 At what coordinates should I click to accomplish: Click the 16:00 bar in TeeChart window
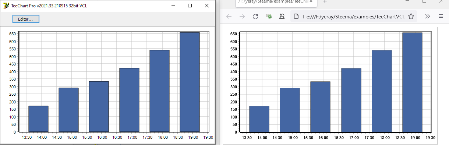(99, 106)
